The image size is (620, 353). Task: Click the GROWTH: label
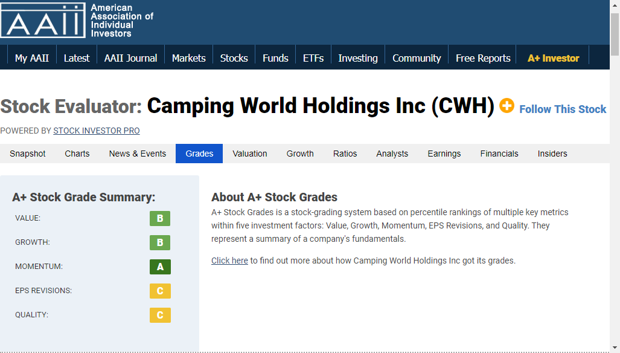(x=33, y=242)
